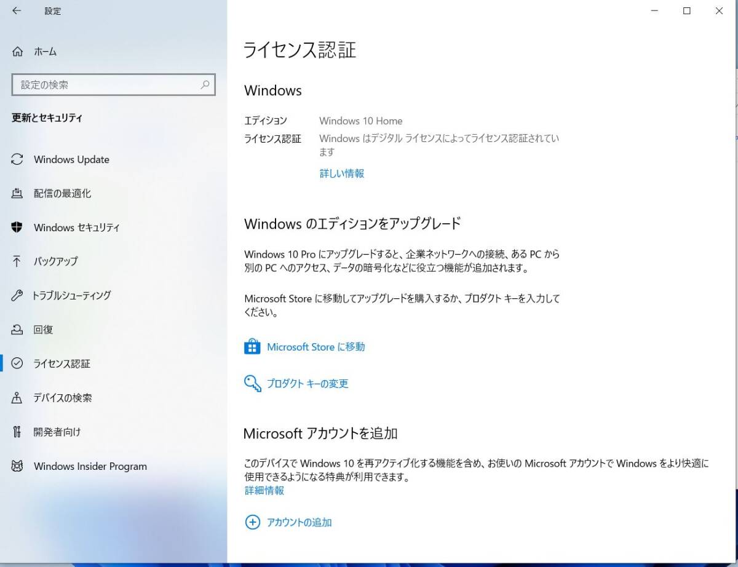The width and height of the screenshot is (738, 567).
Task: Click the 更新とセキュリティ section title
Action: 47,118
